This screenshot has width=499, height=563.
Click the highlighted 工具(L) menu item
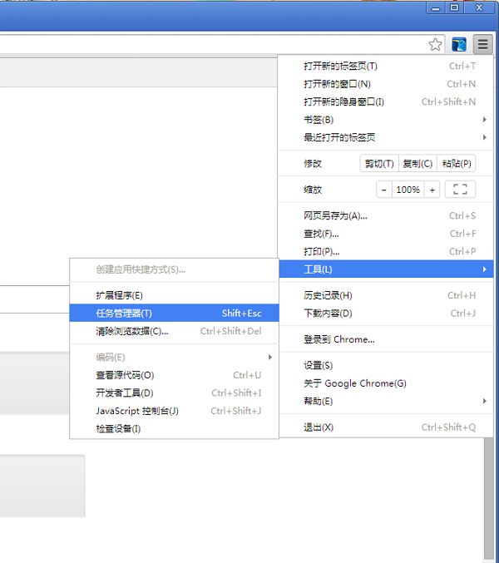[386, 269]
